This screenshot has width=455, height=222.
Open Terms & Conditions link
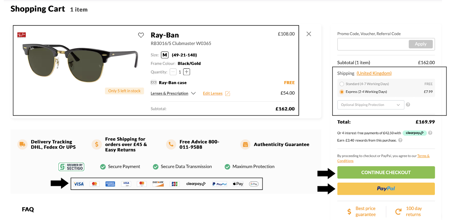pyautogui.click(x=383, y=158)
